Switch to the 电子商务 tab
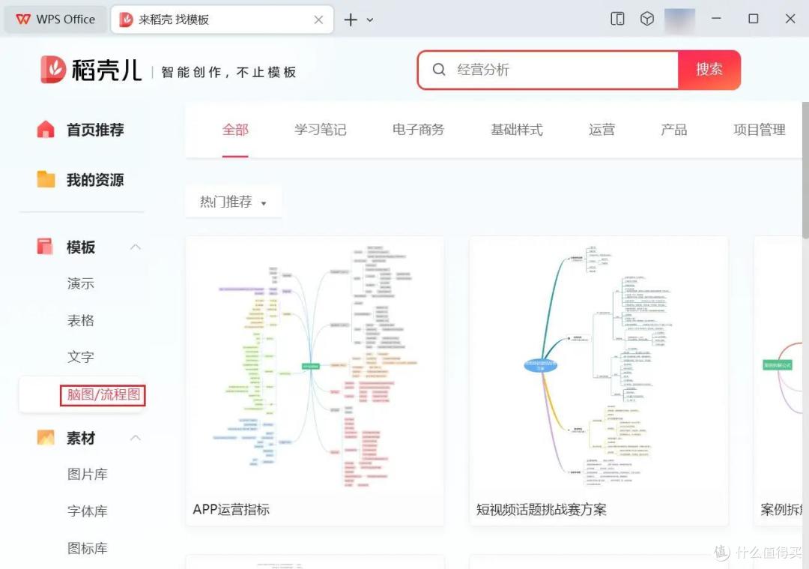The height and width of the screenshot is (569, 809). click(419, 130)
